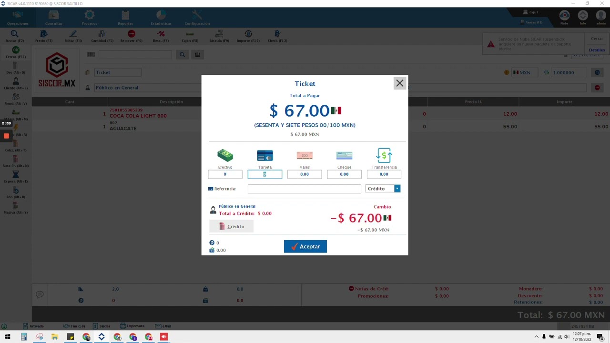
Task: Open the Procesos menu
Action: pos(90,18)
